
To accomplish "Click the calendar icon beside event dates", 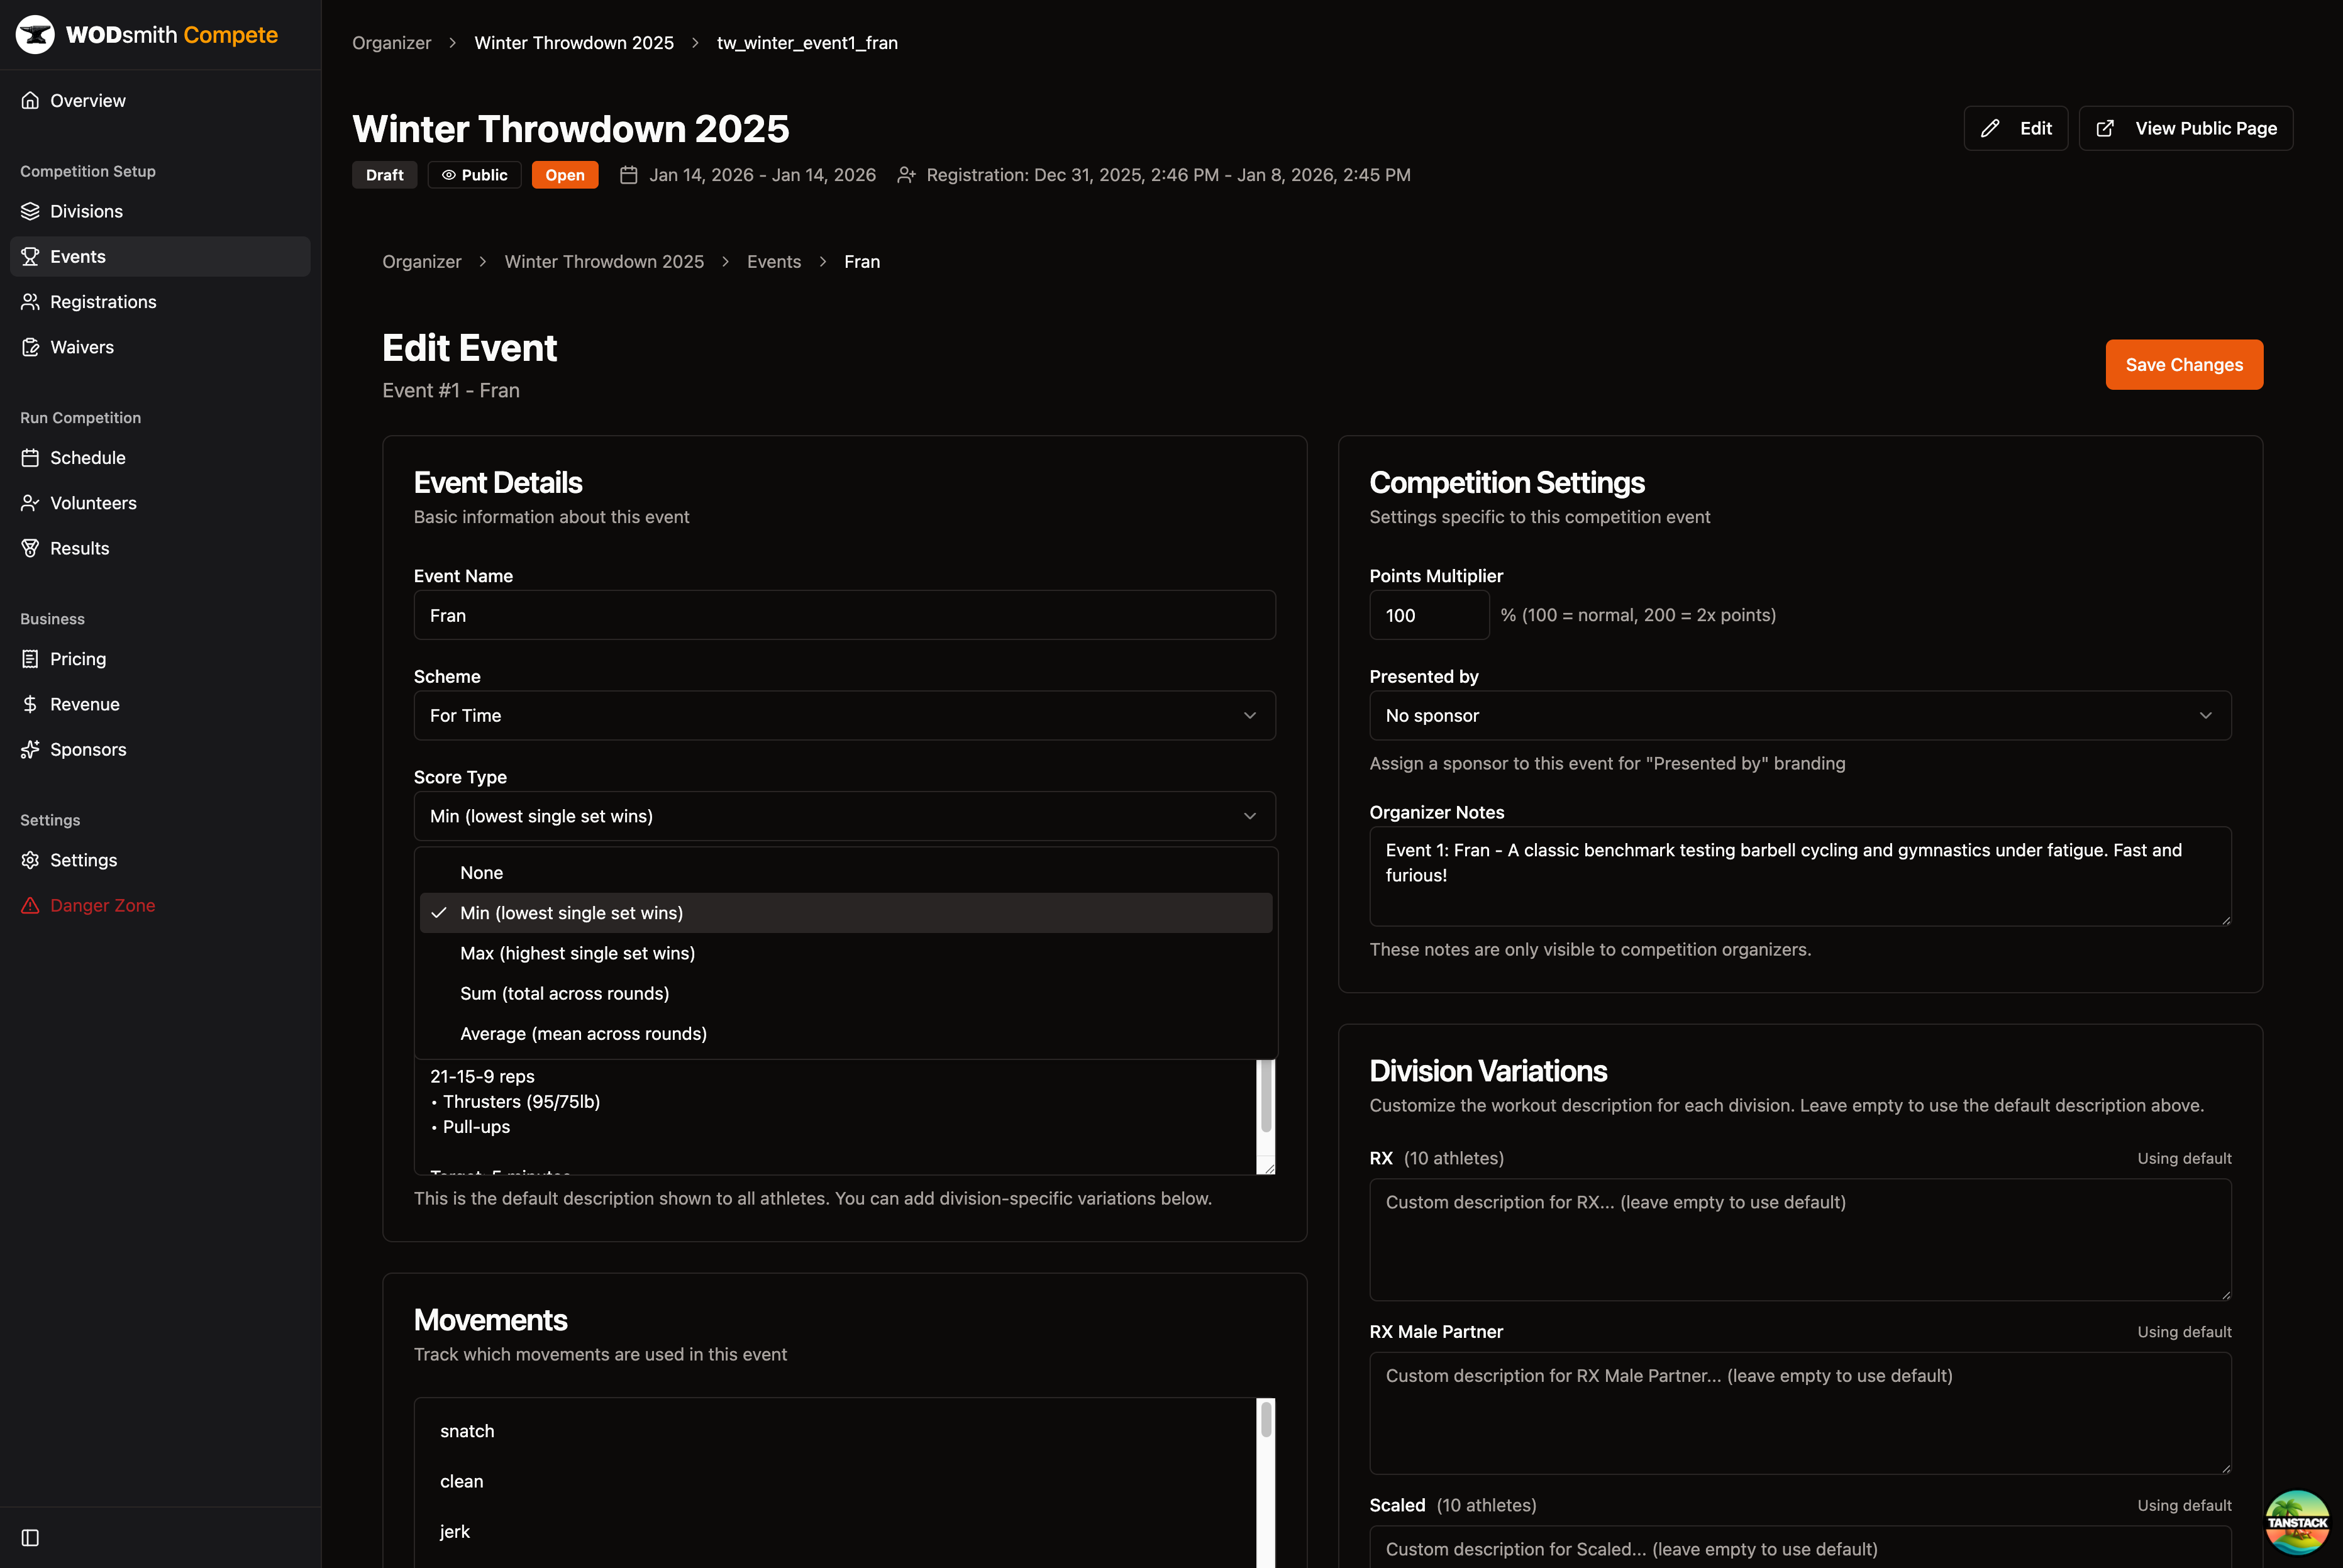I will coord(629,175).
